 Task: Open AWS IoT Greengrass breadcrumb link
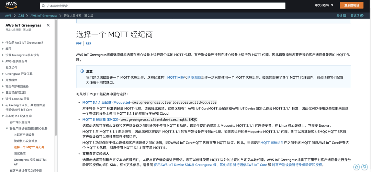tap(44, 15)
